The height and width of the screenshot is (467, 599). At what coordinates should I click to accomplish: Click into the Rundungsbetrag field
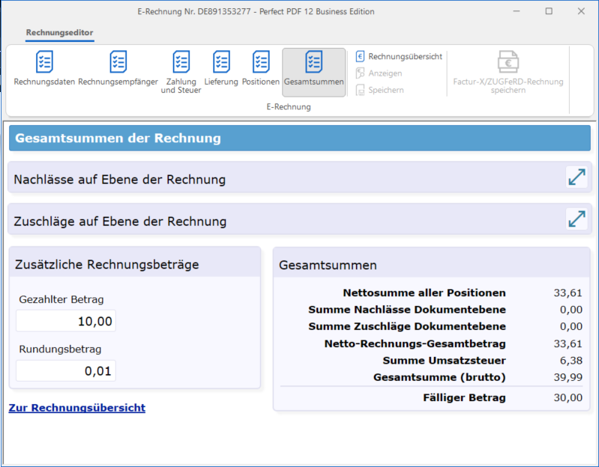click(66, 370)
